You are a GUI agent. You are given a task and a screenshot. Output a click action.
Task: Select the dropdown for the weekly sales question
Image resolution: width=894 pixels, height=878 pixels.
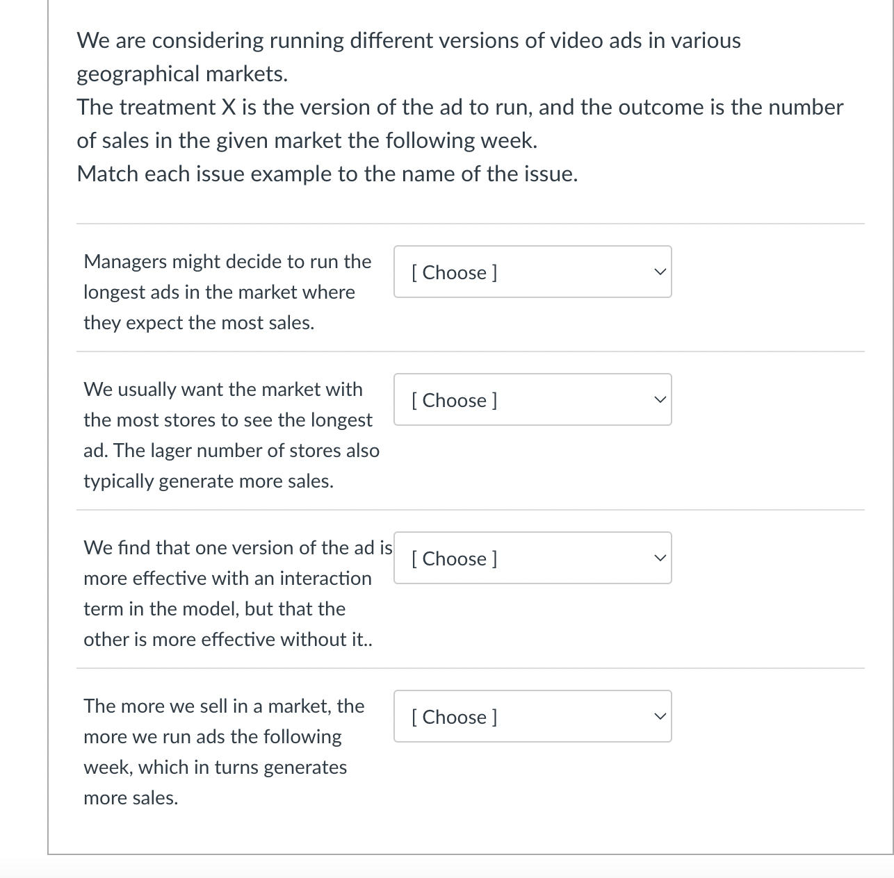532,716
